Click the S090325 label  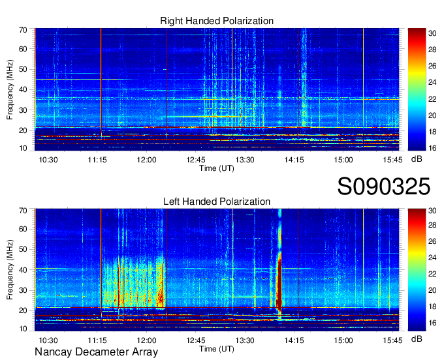tap(384, 187)
